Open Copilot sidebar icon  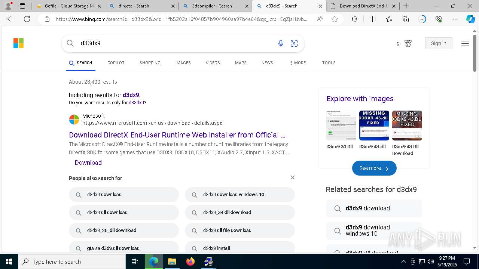(x=470, y=19)
